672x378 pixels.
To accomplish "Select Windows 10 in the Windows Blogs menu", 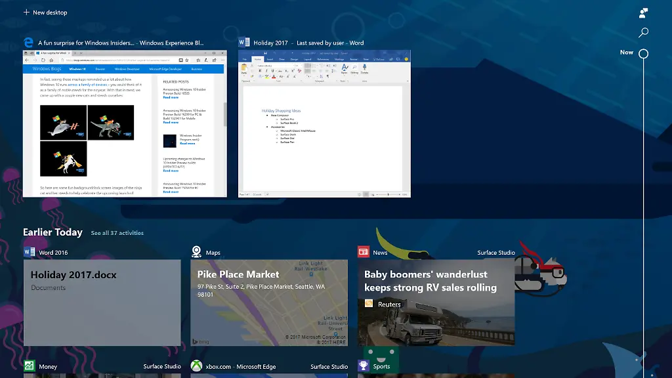I will click(77, 69).
